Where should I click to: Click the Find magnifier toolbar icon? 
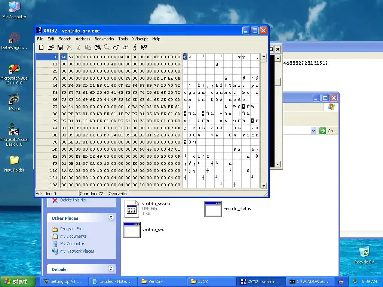tap(107, 47)
